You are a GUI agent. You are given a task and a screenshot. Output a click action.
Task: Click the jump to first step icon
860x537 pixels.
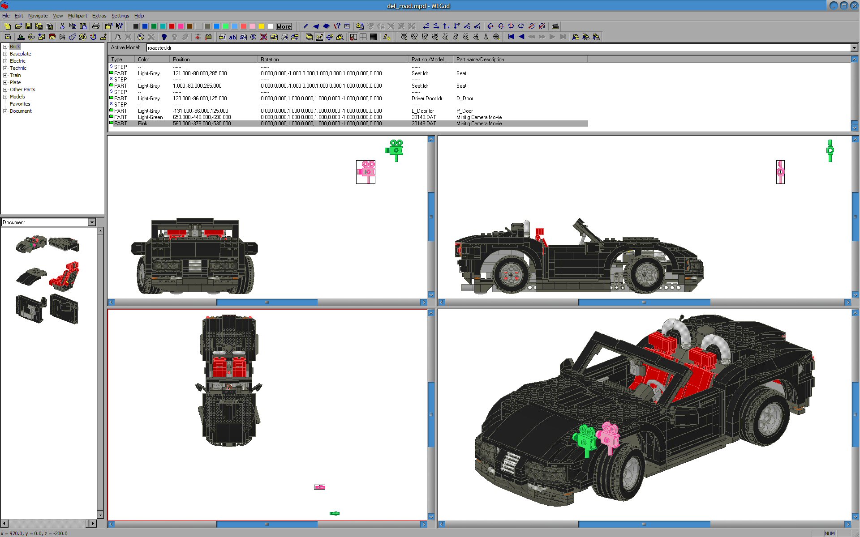point(511,37)
